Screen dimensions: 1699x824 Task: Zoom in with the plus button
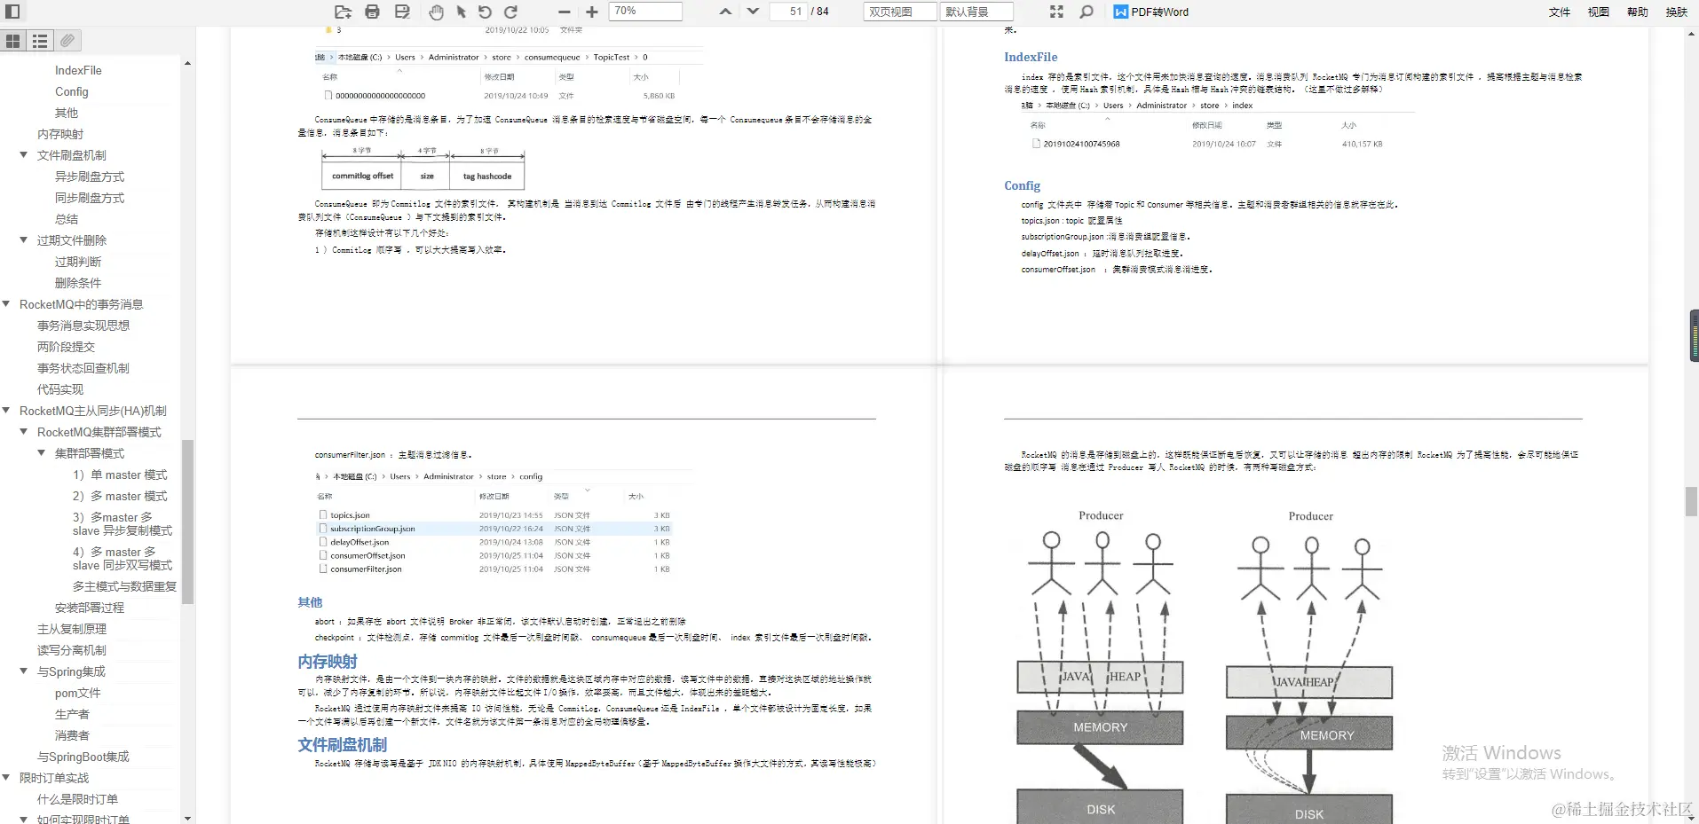[x=592, y=12]
